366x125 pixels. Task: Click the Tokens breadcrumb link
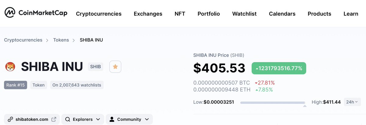(61, 40)
